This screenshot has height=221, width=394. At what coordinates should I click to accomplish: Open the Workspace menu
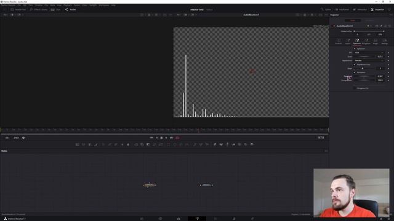pyautogui.click(x=103, y=5)
